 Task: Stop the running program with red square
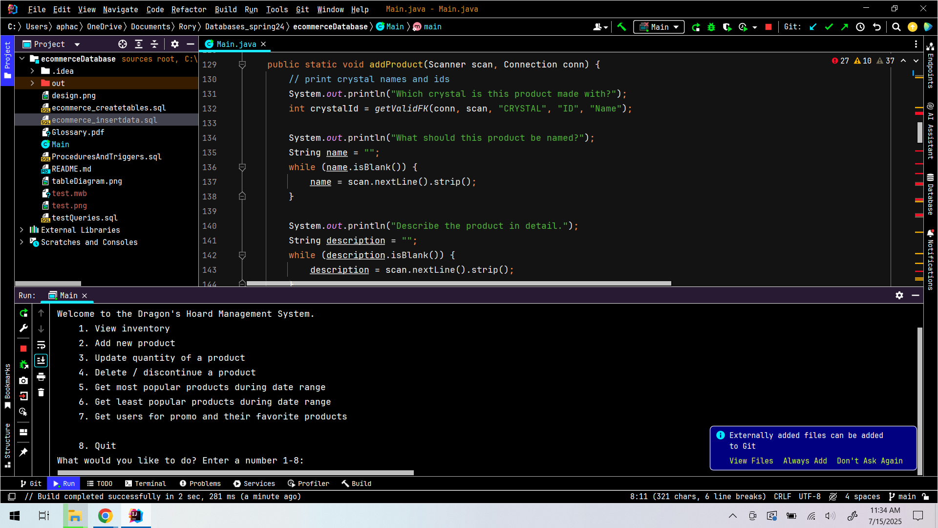point(768,27)
